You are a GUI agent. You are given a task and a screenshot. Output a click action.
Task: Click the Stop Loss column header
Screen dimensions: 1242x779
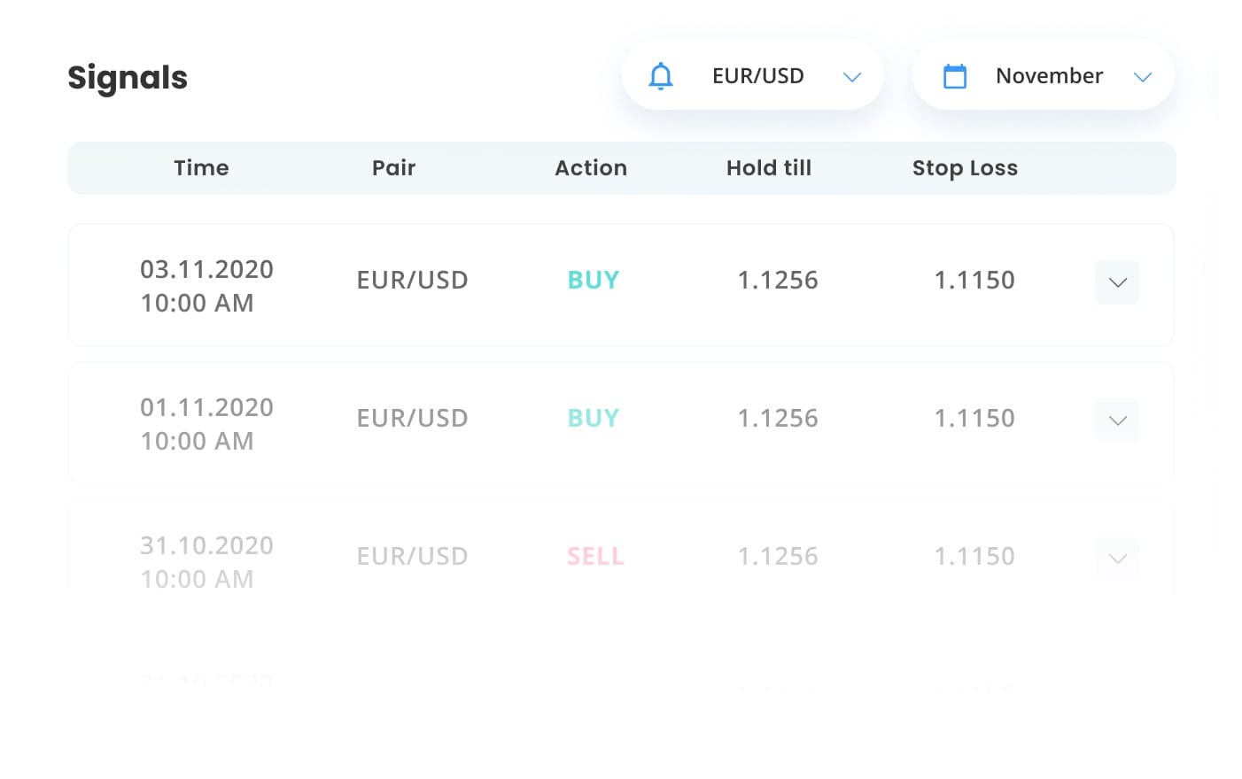click(x=965, y=168)
